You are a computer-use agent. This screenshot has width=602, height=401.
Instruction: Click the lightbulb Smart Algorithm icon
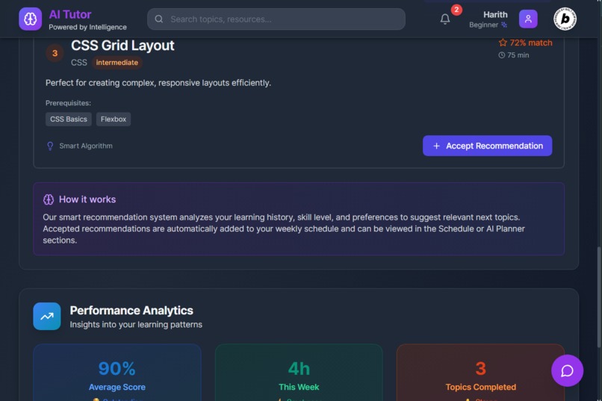(x=50, y=146)
